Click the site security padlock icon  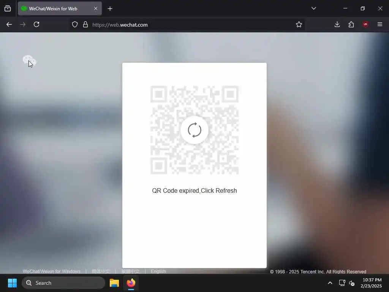click(x=85, y=25)
